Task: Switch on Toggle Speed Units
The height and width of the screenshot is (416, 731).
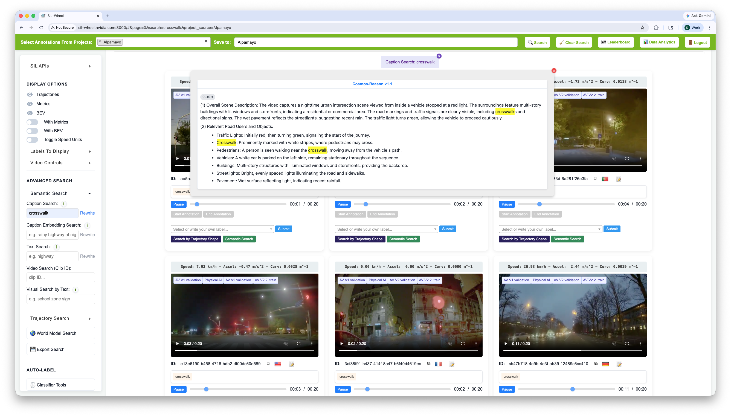Action: click(32, 139)
